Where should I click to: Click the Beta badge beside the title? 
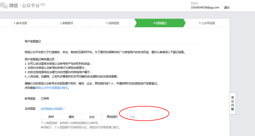click(x=43, y=5)
